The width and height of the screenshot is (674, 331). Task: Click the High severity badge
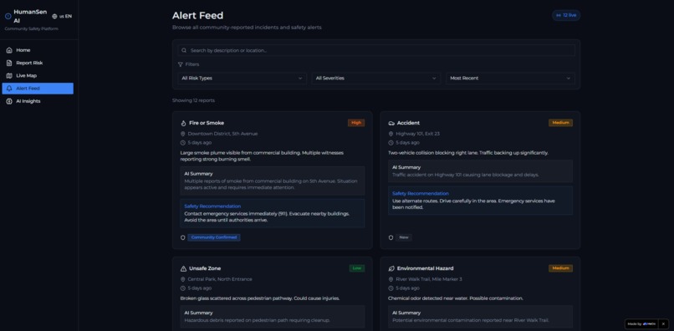pyautogui.click(x=356, y=123)
